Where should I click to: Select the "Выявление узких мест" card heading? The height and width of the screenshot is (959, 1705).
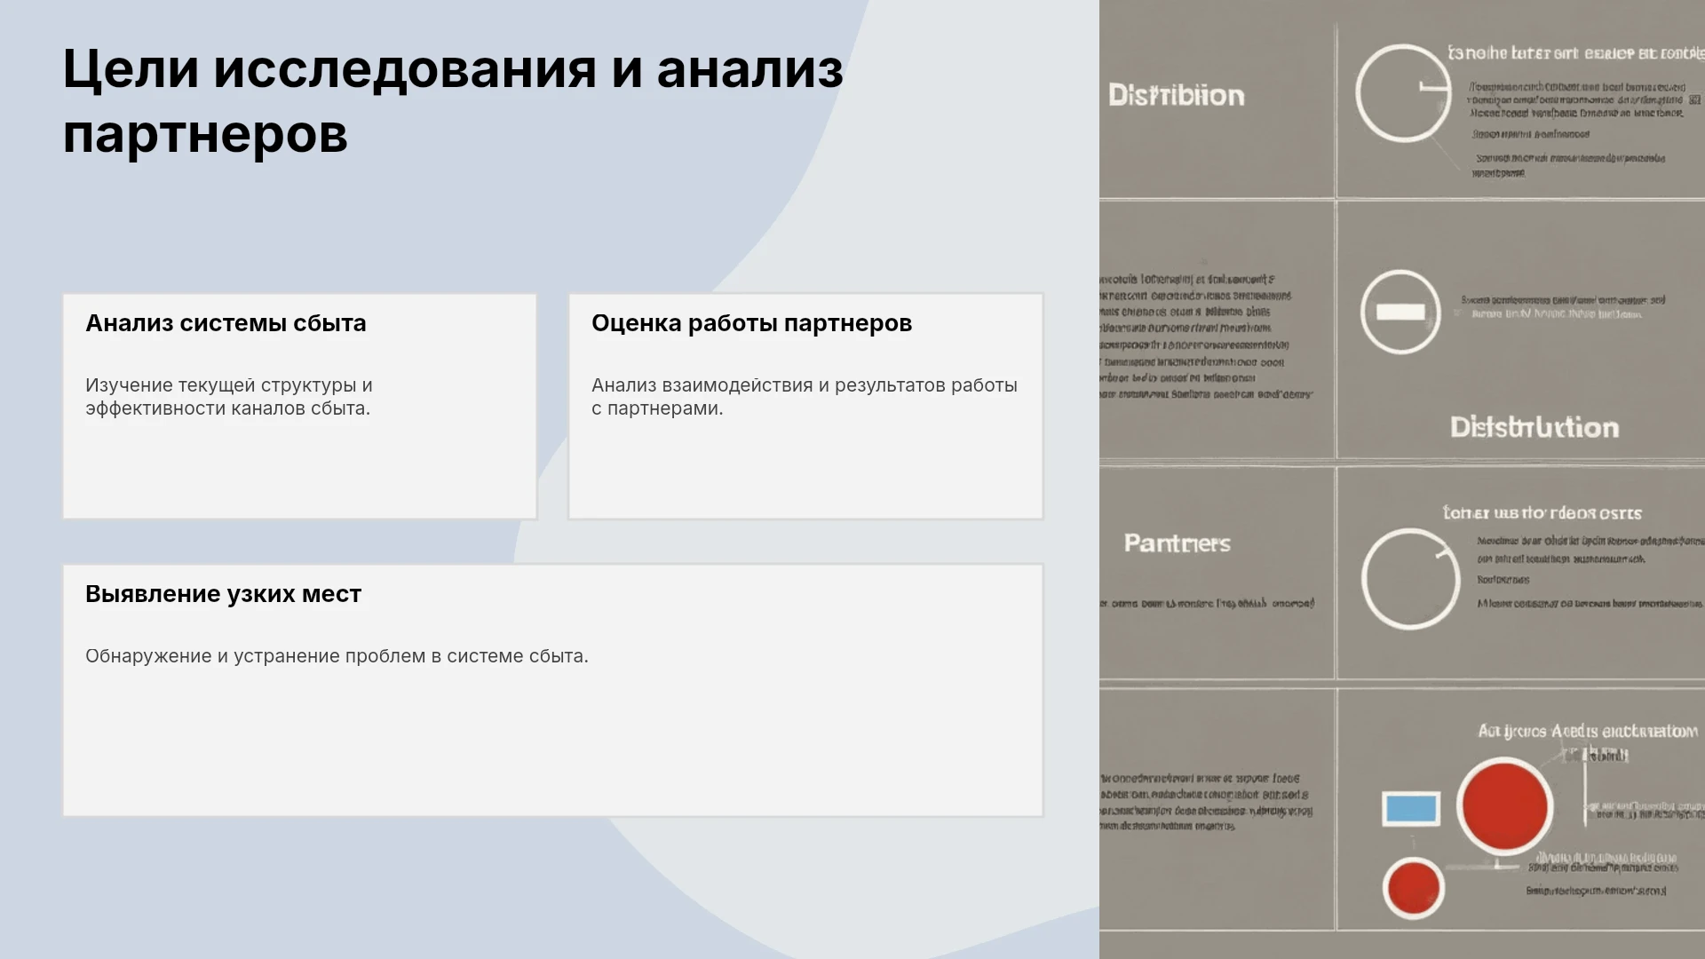(223, 594)
